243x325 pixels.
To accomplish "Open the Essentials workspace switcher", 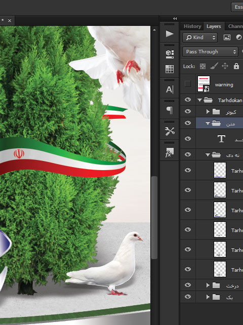I will [237, 7].
